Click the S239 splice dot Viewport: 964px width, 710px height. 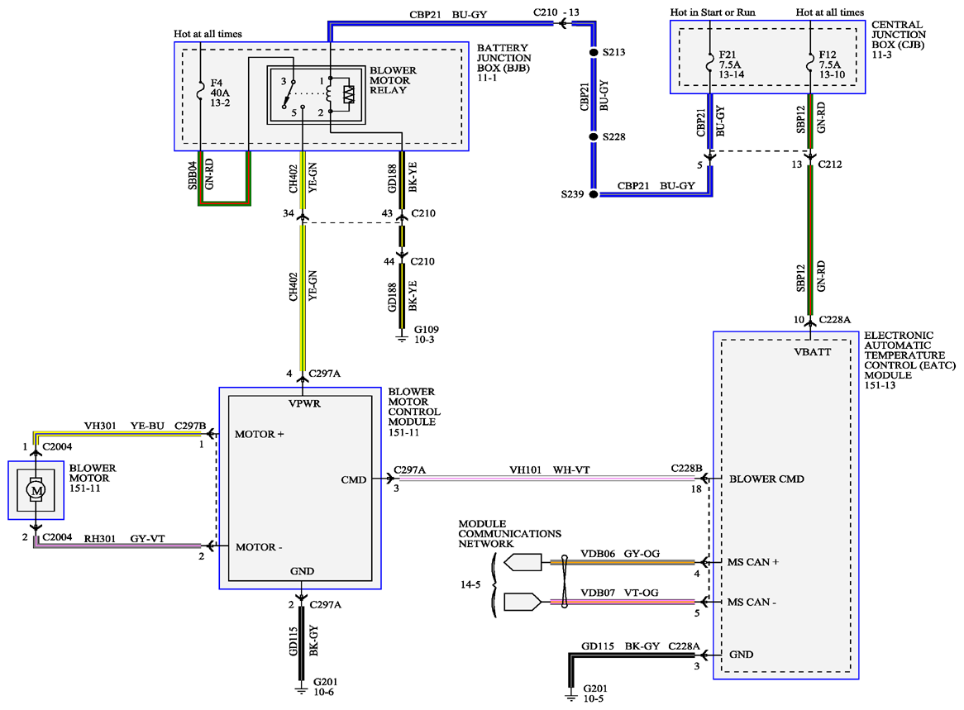pyautogui.click(x=593, y=195)
